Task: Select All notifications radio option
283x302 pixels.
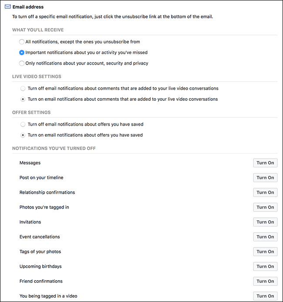Action: pos(22,42)
